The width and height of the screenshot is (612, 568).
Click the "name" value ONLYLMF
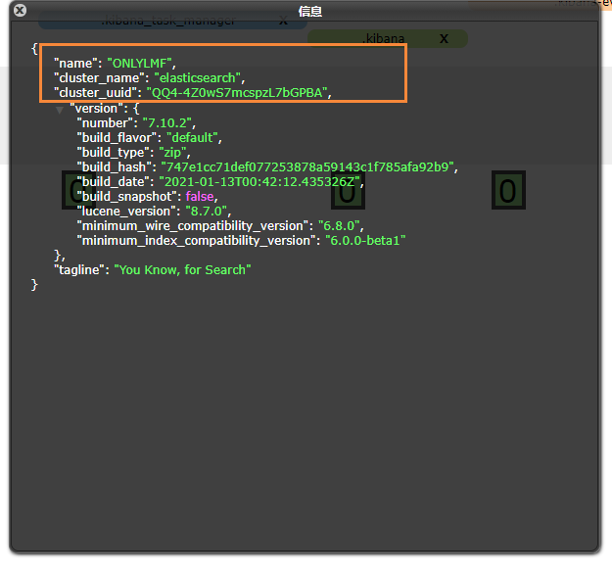tap(140, 64)
